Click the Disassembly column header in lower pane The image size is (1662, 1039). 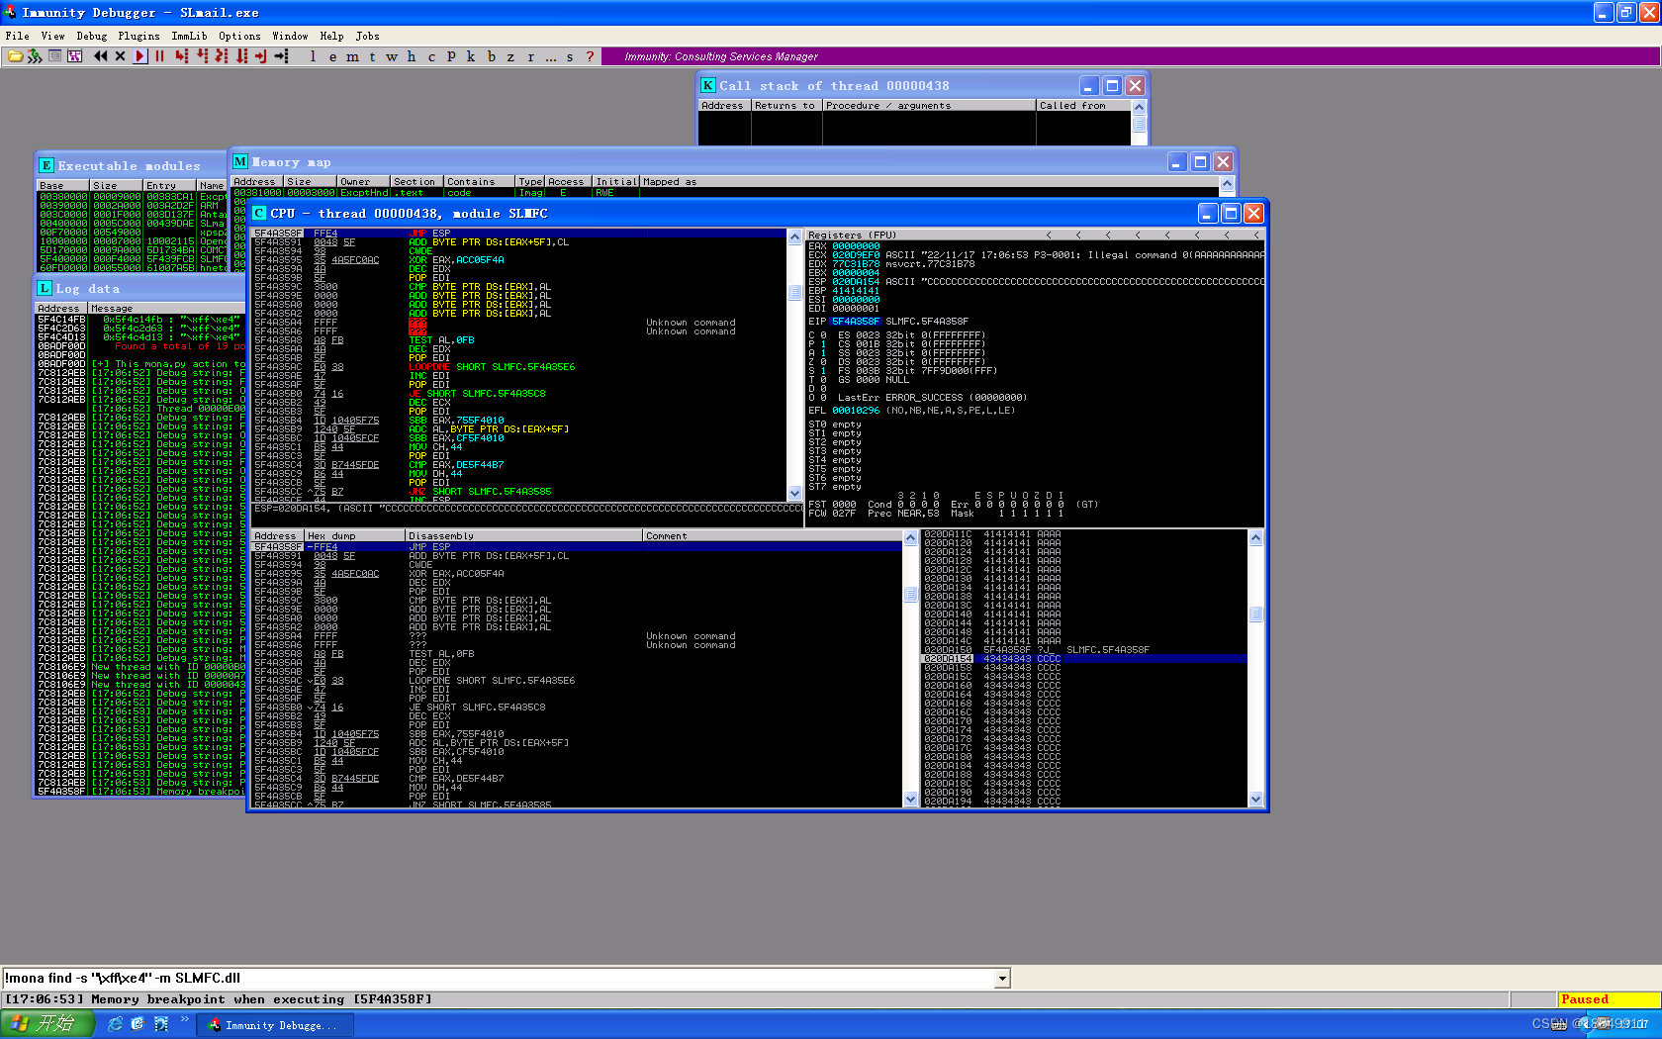coord(523,535)
